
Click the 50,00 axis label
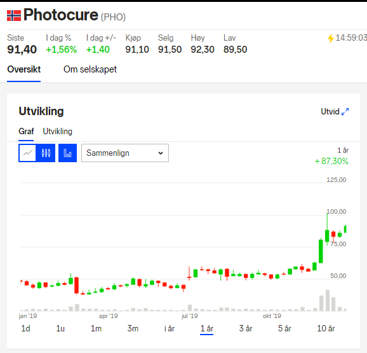(x=338, y=276)
